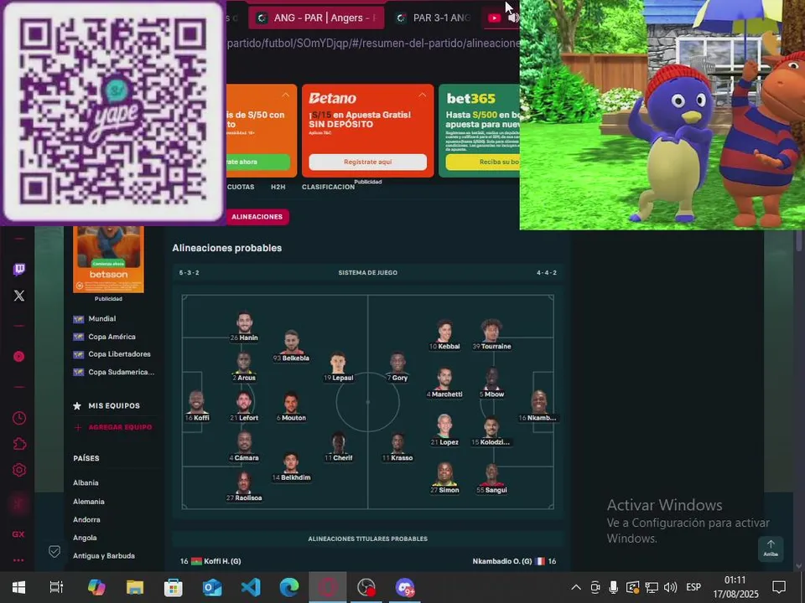This screenshot has width=805, height=603.
Task: Collapse the orange S/50 ad chevron
Action: tap(285, 95)
